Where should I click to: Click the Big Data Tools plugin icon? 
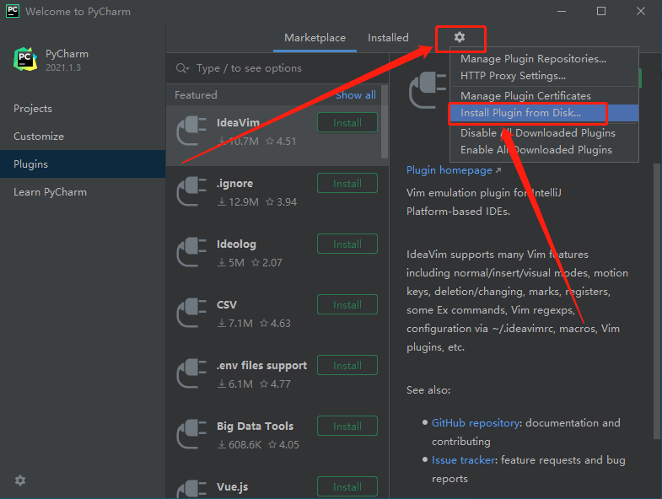[x=191, y=434]
